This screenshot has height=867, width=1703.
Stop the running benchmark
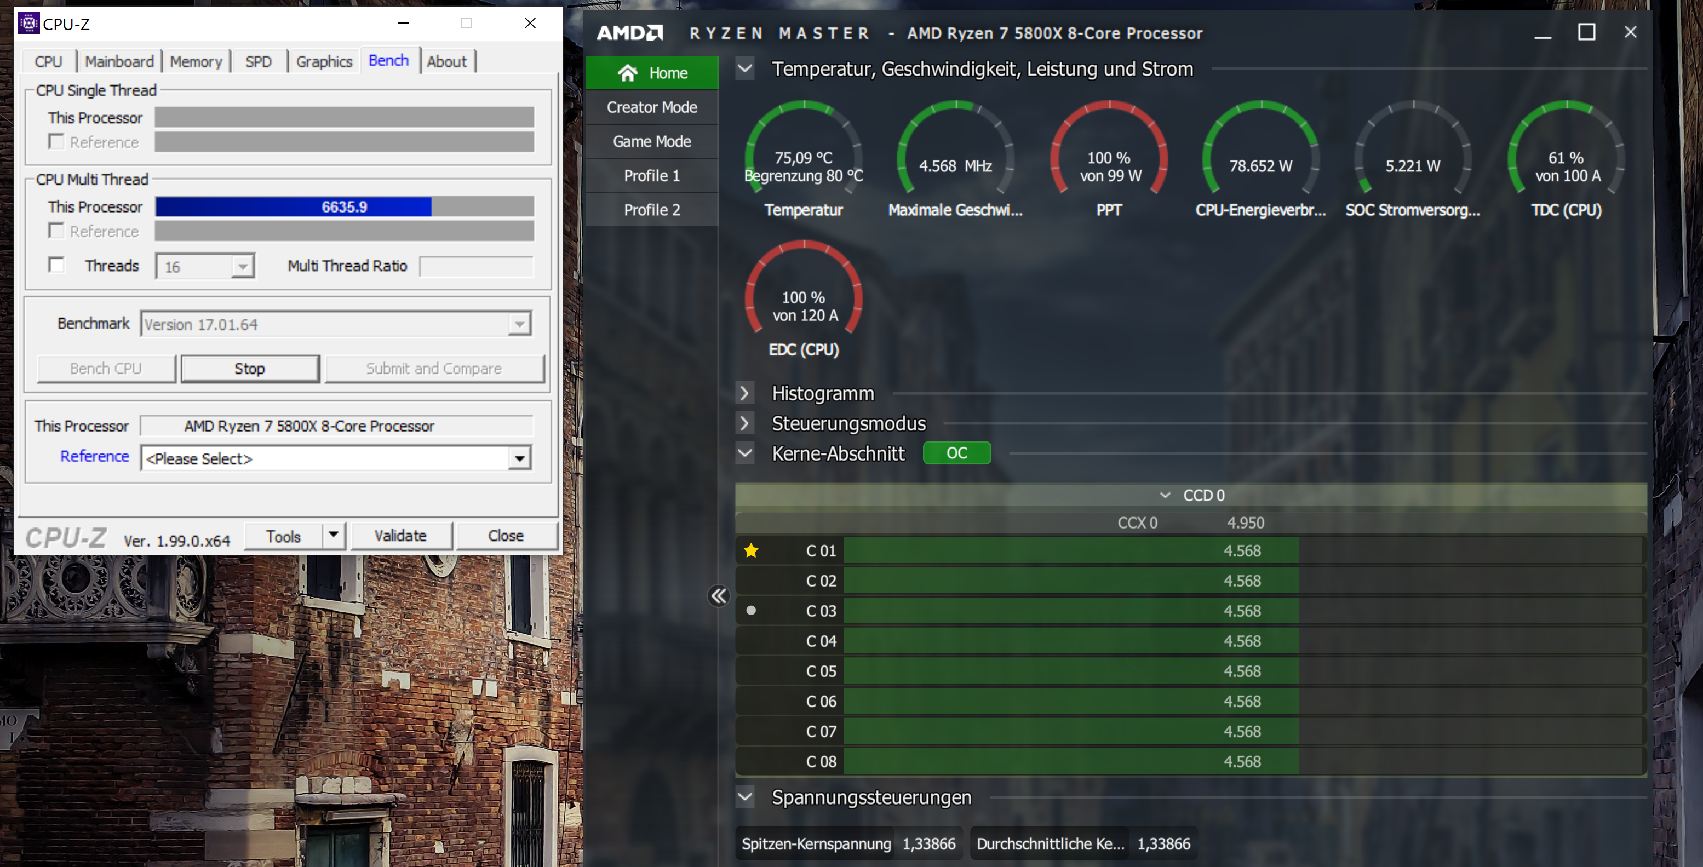pos(250,369)
